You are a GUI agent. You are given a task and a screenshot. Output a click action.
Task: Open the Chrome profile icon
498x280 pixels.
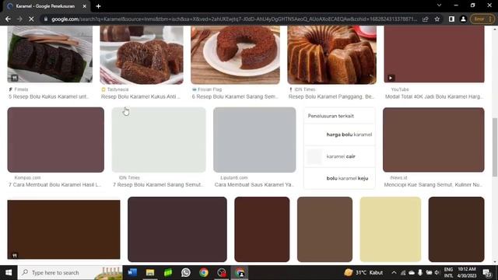click(x=463, y=19)
